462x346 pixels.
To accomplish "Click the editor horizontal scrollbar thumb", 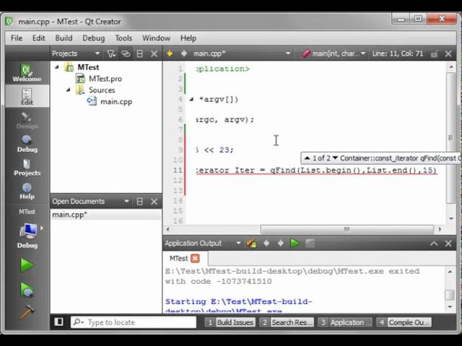I will pos(347,229).
